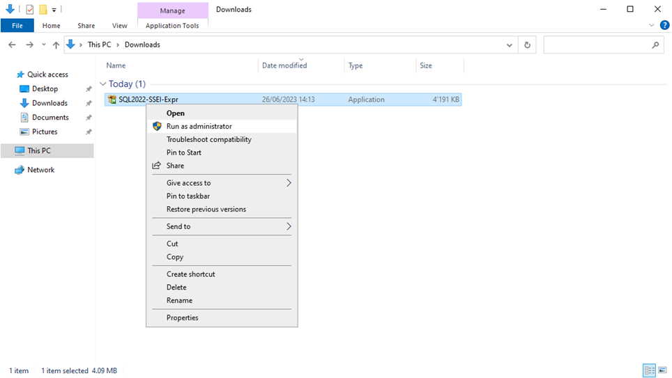Open the Application Tools tab
This screenshot has height=378, width=672.
click(x=172, y=26)
